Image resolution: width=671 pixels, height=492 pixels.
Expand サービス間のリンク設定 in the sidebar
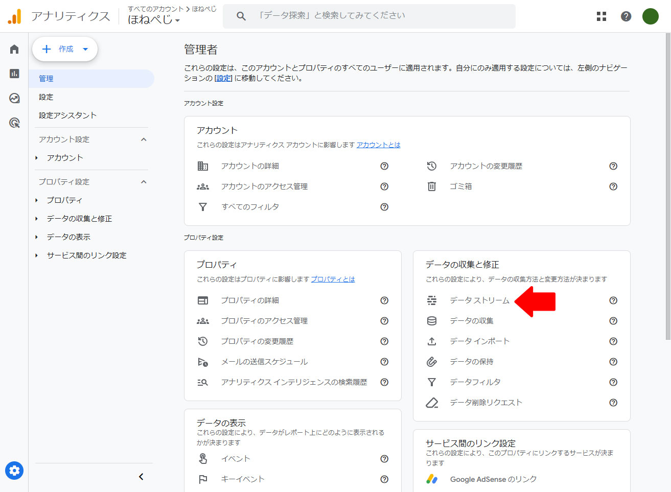click(x=36, y=255)
